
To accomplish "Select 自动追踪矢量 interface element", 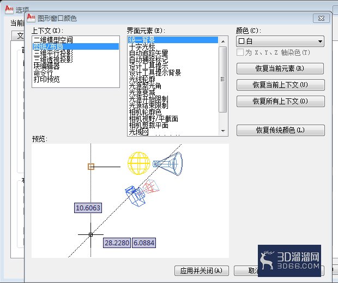I will (173, 53).
